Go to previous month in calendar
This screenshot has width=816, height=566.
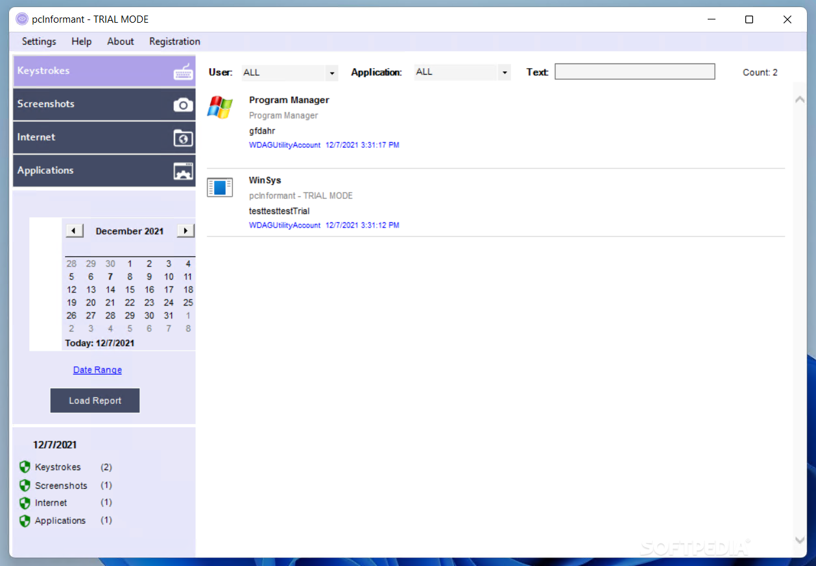coord(74,231)
